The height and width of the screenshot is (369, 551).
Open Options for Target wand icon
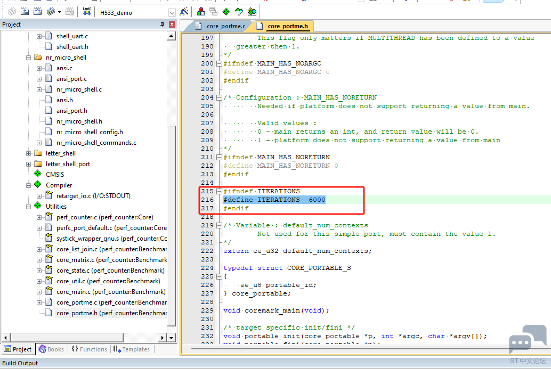(184, 12)
